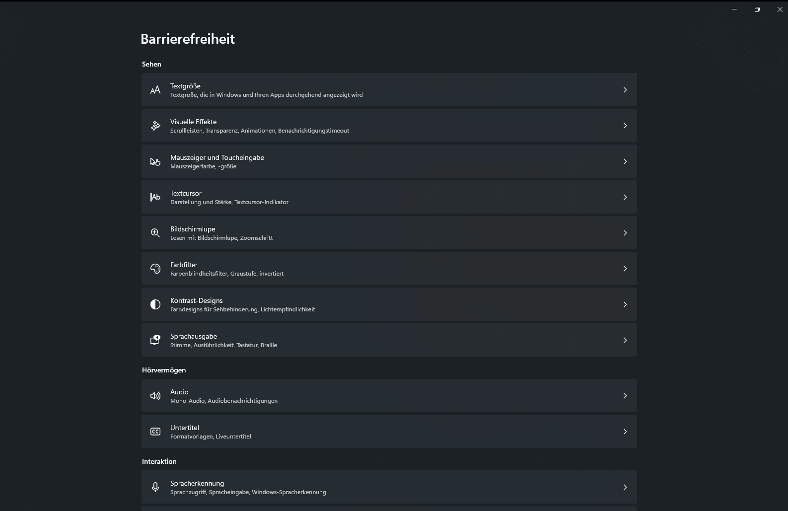Select the Visuelle Effekte title
The width and height of the screenshot is (788, 511).
(x=193, y=122)
